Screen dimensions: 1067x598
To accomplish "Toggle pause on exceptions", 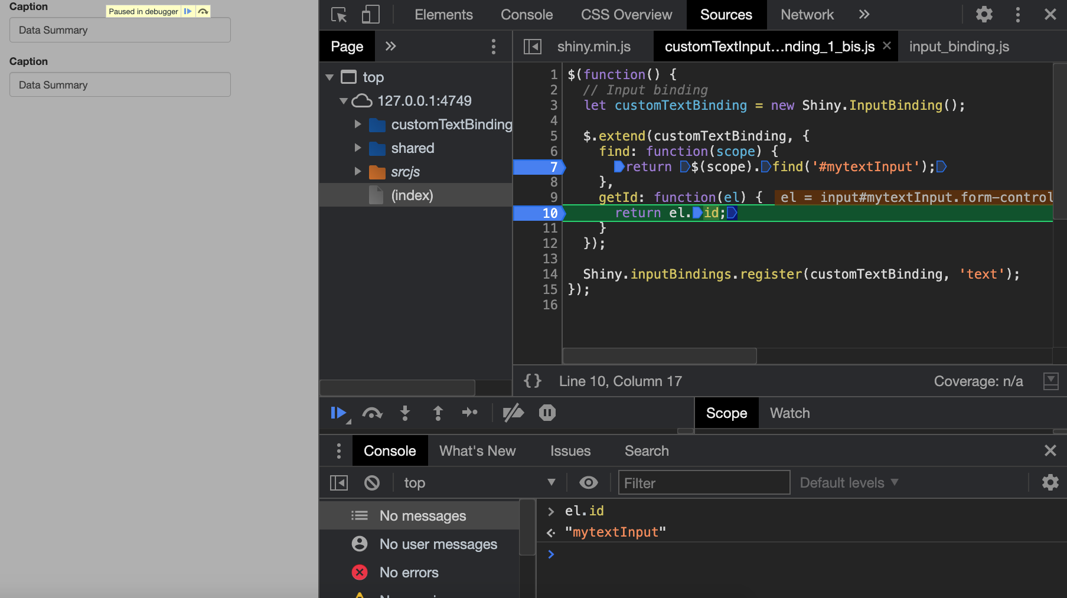I will click(547, 413).
